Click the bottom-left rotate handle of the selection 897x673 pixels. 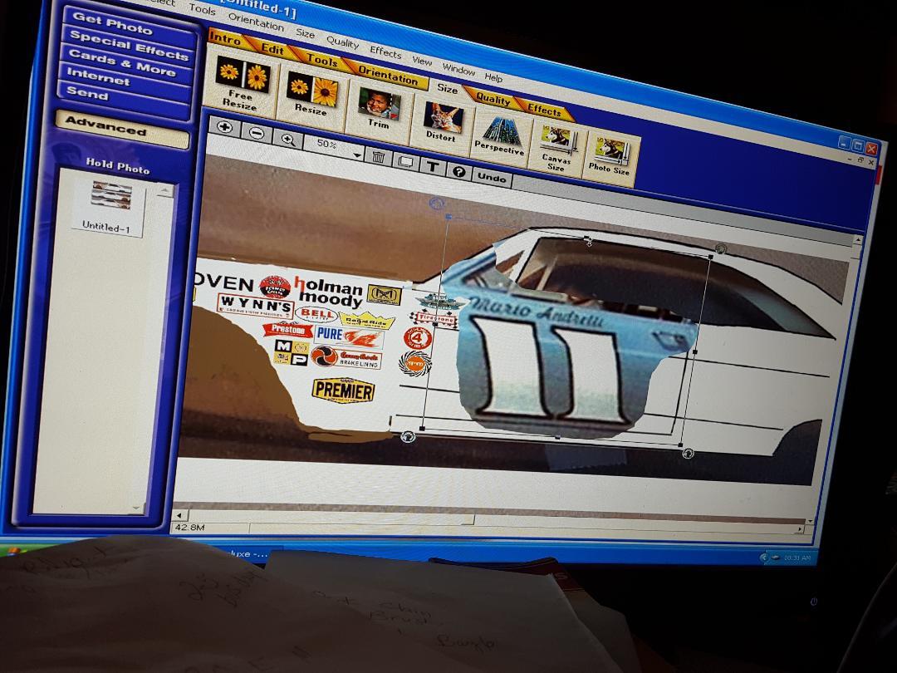(x=407, y=437)
